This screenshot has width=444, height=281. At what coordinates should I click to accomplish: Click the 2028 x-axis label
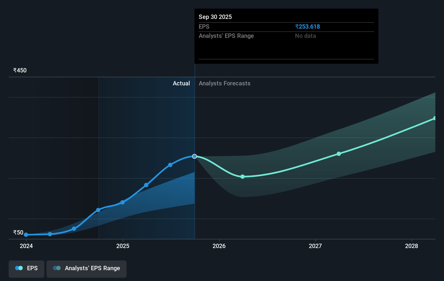[x=412, y=246]
